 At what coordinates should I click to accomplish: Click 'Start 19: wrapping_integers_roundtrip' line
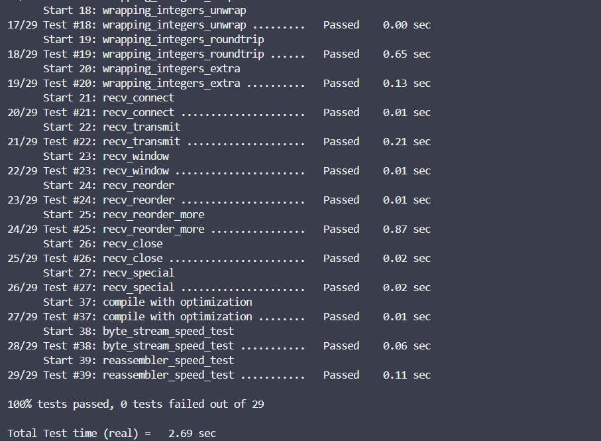tap(153, 40)
